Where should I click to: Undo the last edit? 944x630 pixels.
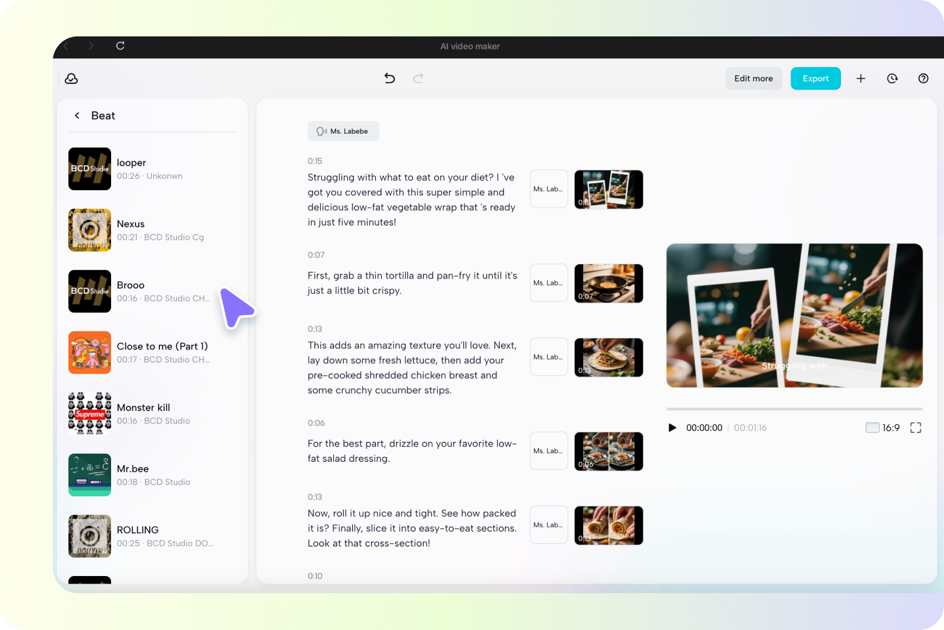coord(389,78)
